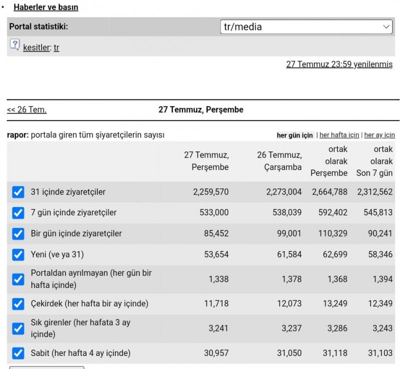
Task: Go to previous day 26 Tem.
Action: tap(27, 109)
